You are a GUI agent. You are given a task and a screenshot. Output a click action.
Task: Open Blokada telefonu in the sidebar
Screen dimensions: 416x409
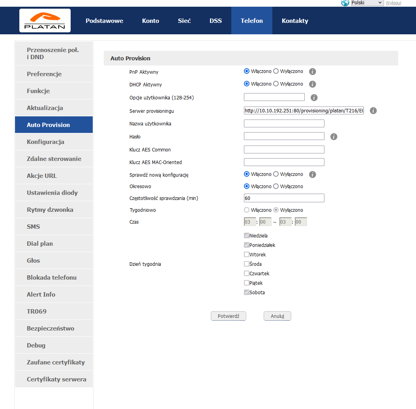coord(54,278)
